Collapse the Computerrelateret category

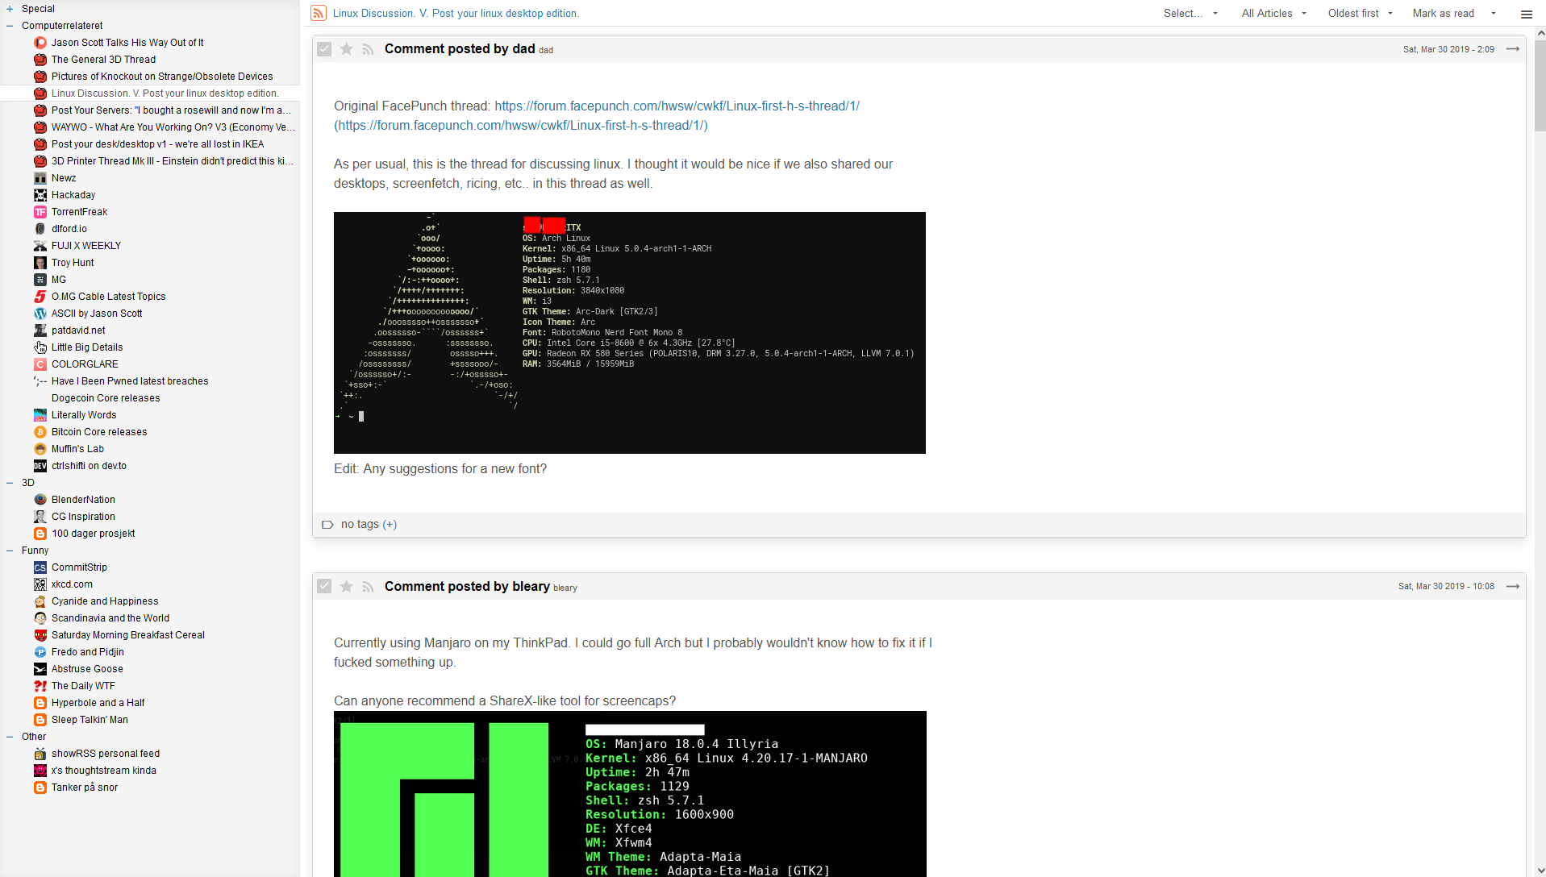click(x=10, y=26)
